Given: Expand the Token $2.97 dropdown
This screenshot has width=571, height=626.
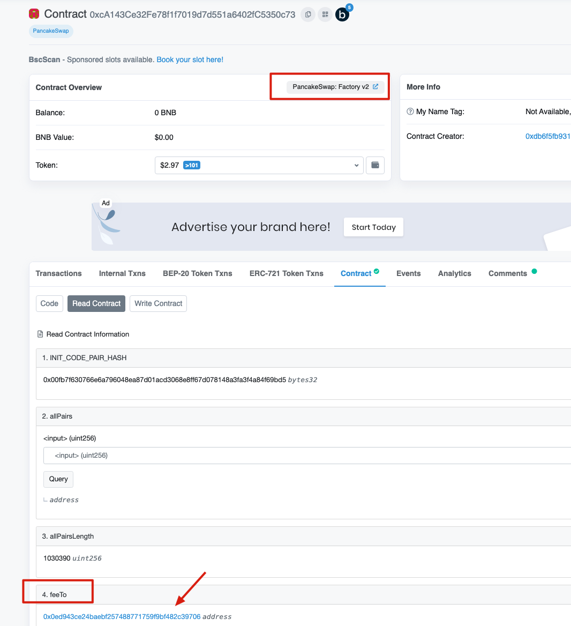Looking at the screenshot, I should (259, 165).
